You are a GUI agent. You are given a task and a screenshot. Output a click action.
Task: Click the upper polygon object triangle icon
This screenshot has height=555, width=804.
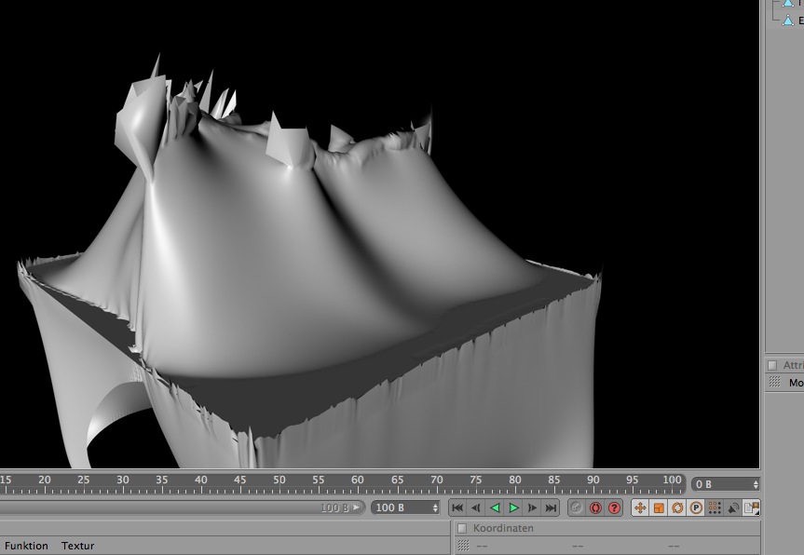[787, 3]
